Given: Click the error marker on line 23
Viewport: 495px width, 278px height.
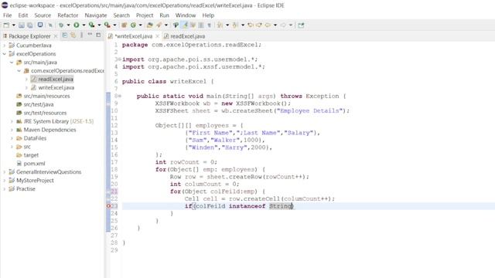Looking at the screenshot, I should point(108,206).
